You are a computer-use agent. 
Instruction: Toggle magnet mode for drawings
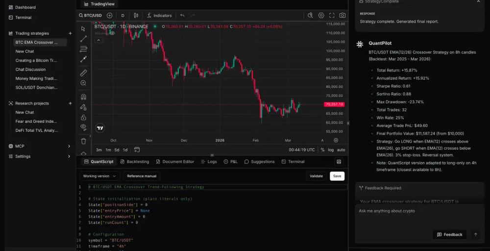coord(83,97)
